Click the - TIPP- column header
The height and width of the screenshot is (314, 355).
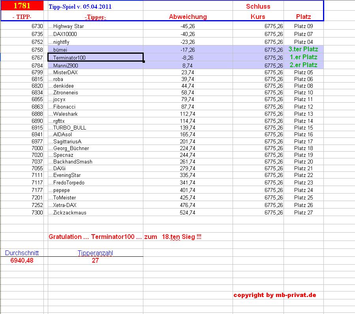click(x=22, y=17)
